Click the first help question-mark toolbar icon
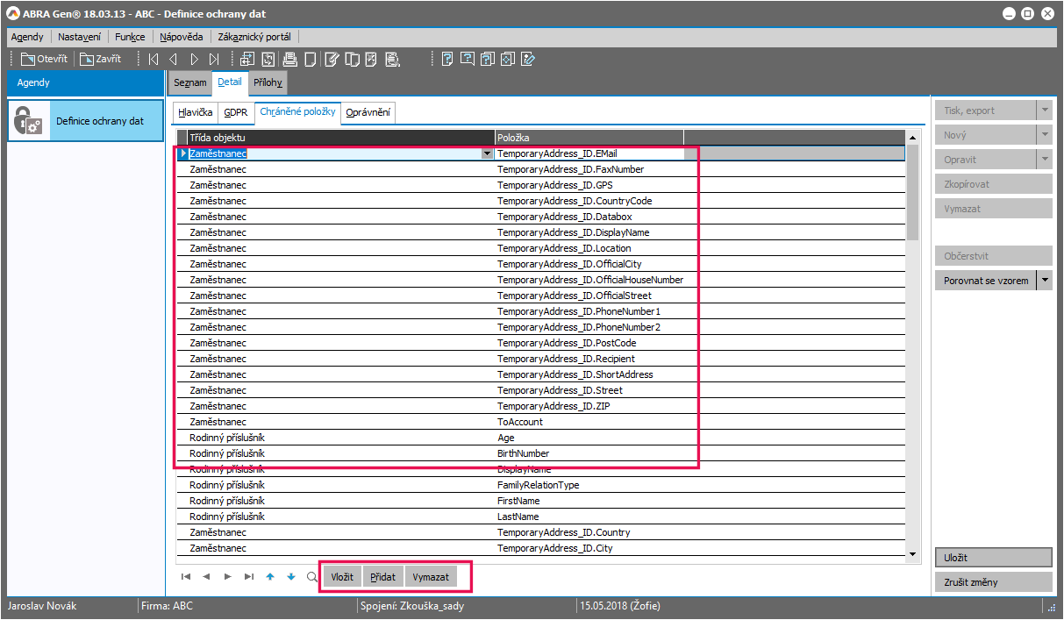Screen dimensions: 1064x620 (x=447, y=60)
